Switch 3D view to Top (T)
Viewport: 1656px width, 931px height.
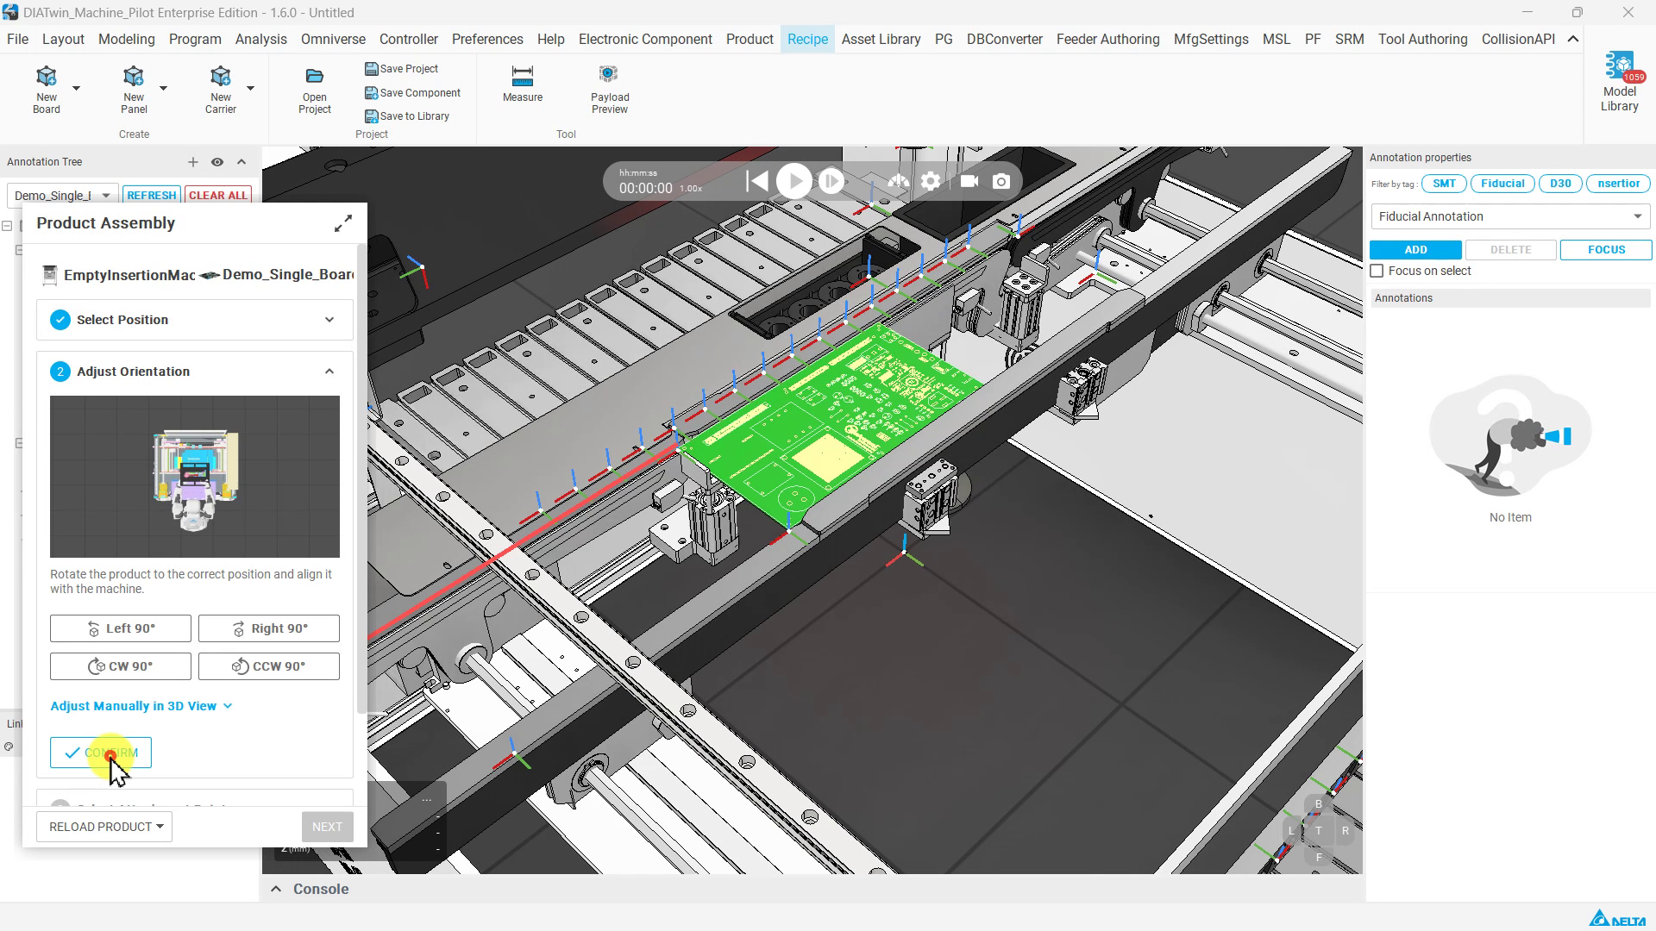click(1319, 831)
